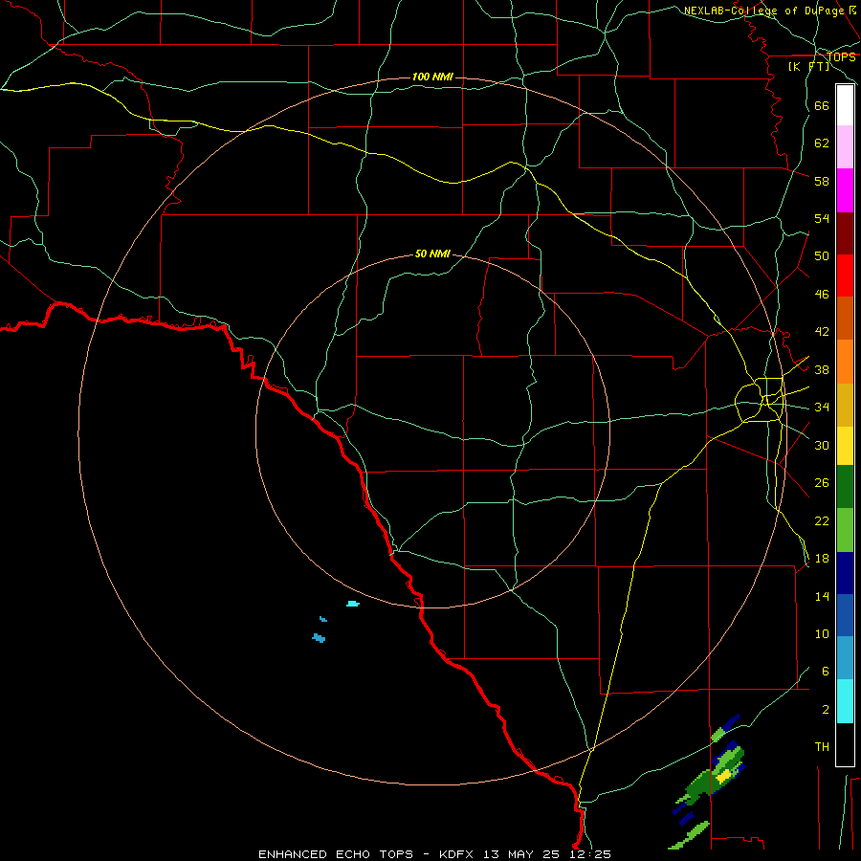Click the light blue scale swatch
This screenshot has width=861, height=861.
coord(845,658)
